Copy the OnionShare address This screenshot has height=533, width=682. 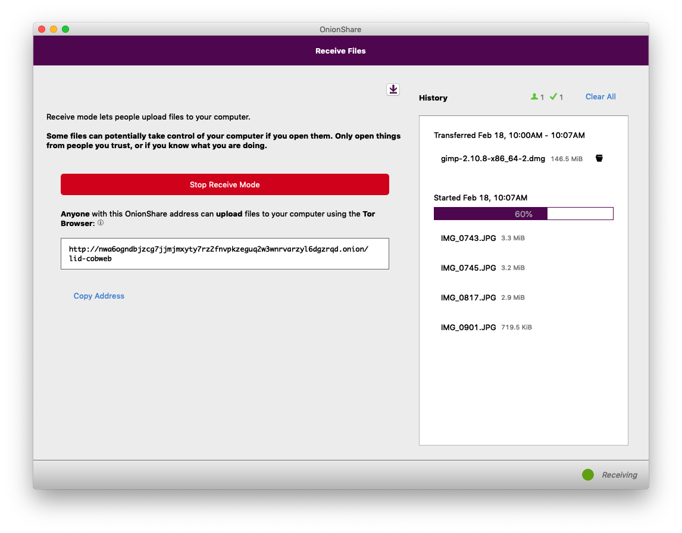99,296
